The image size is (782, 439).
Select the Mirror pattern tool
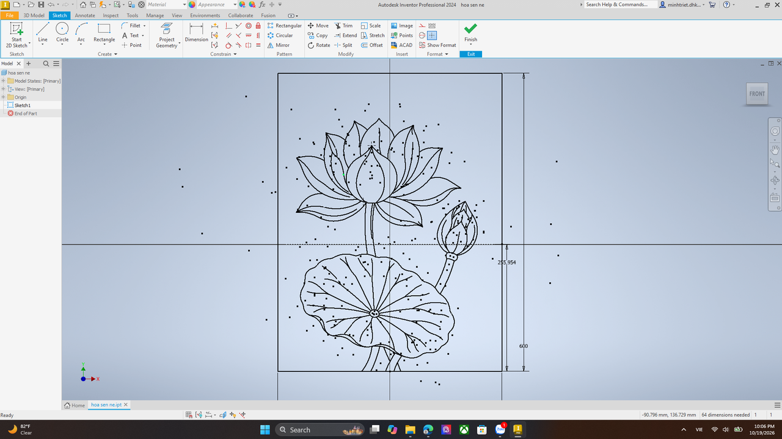point(278,45)
